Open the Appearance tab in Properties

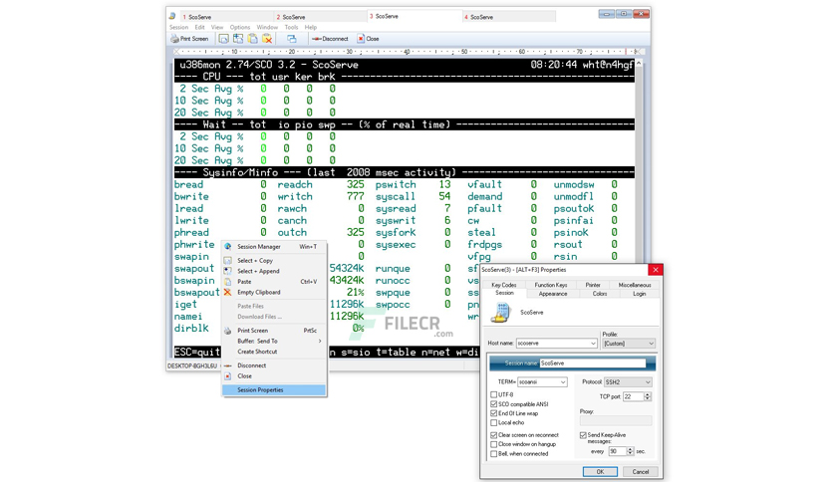point(553,294)
